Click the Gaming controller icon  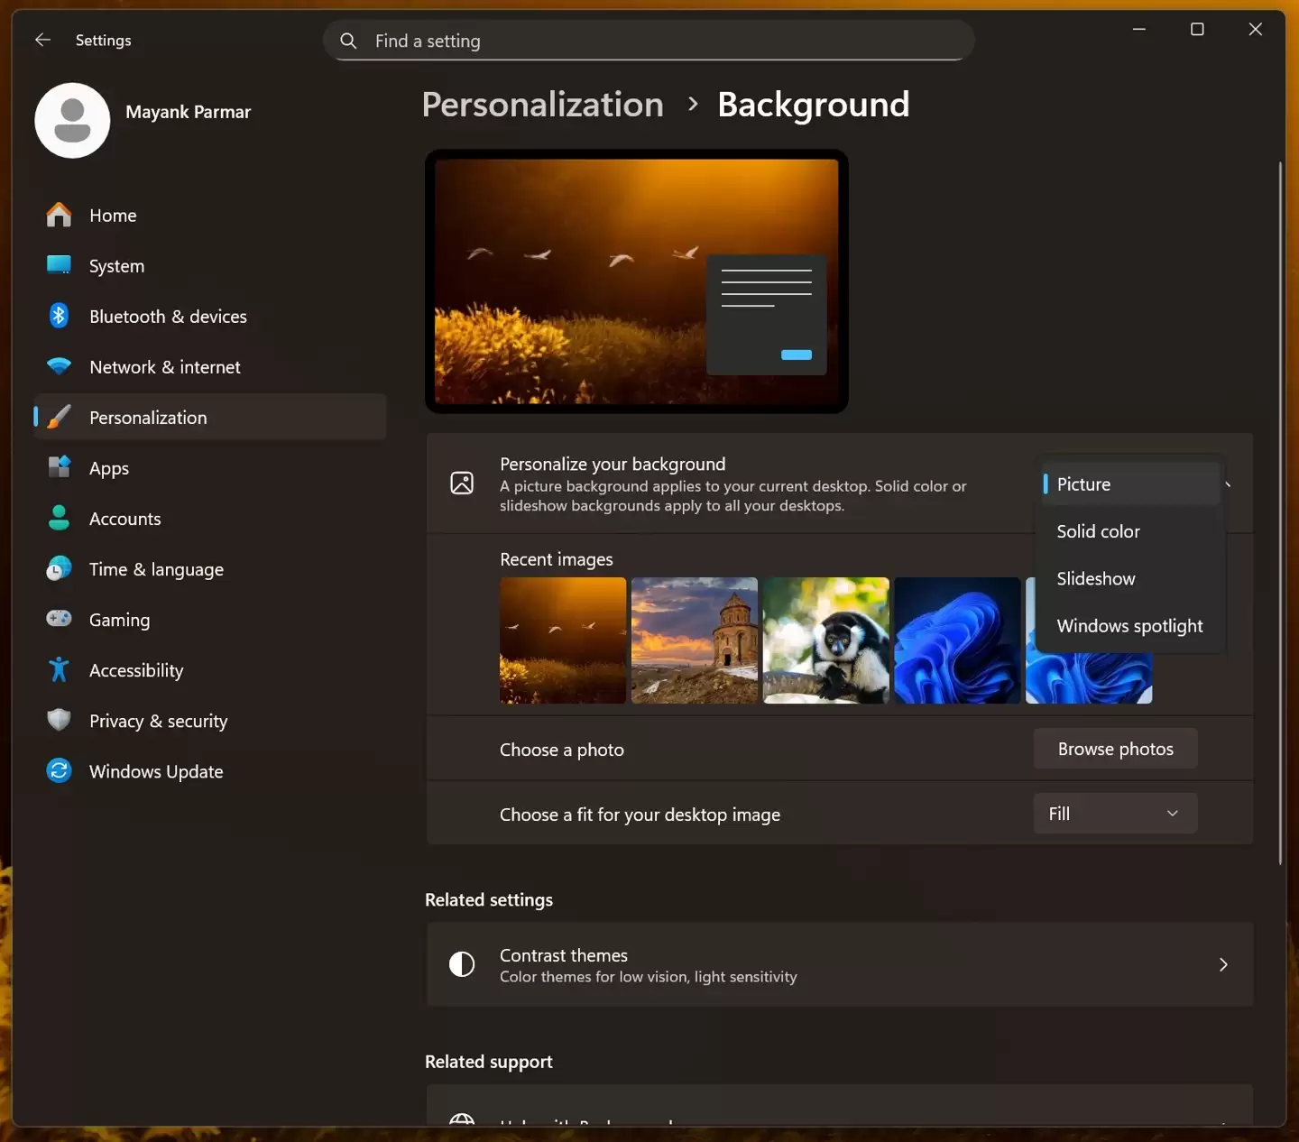58,620
